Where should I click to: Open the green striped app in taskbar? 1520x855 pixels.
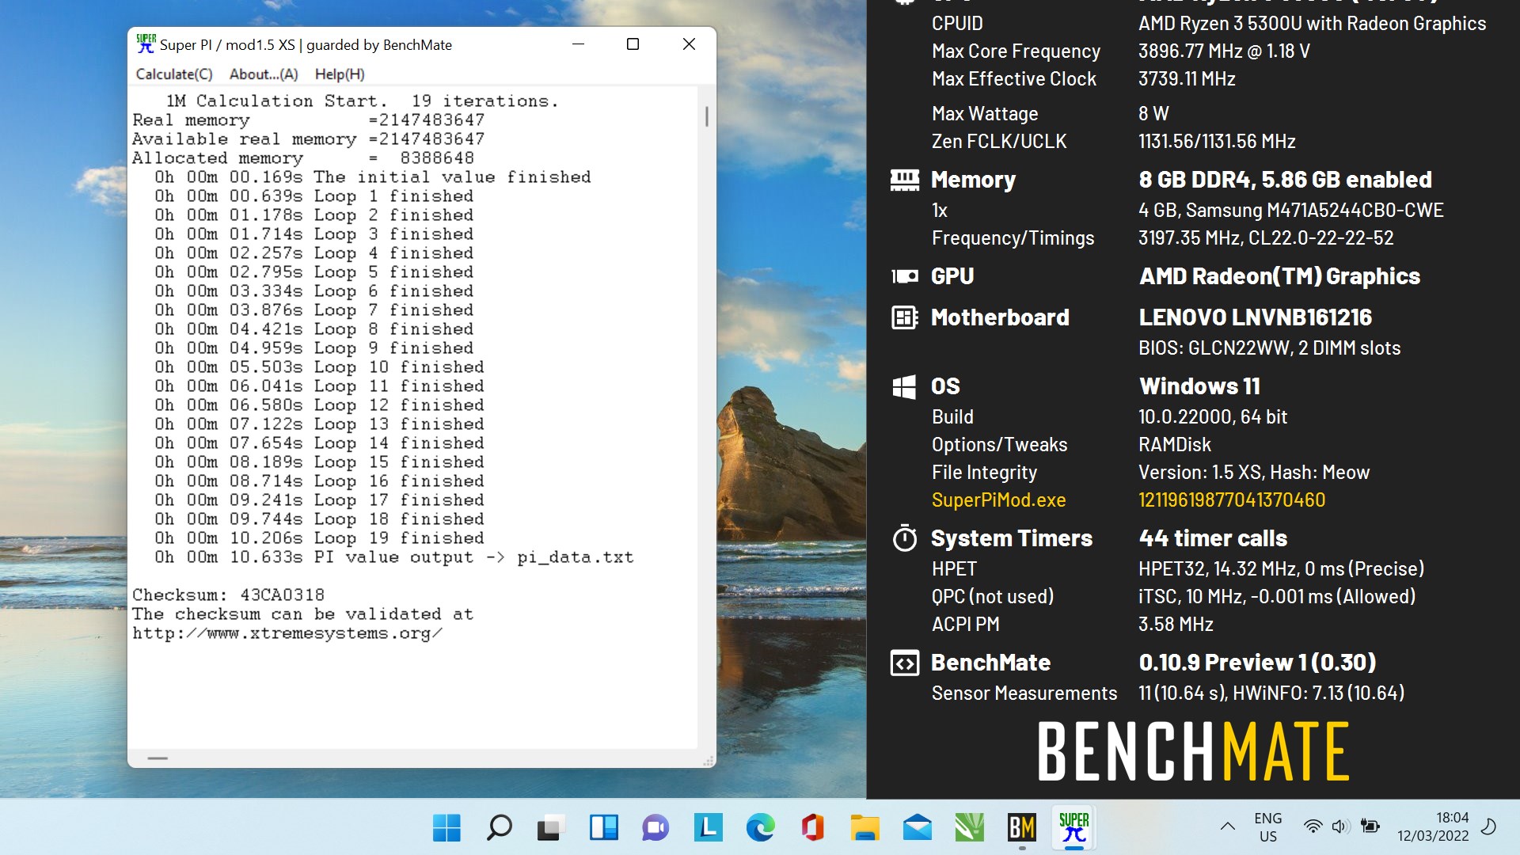[969, 828]
